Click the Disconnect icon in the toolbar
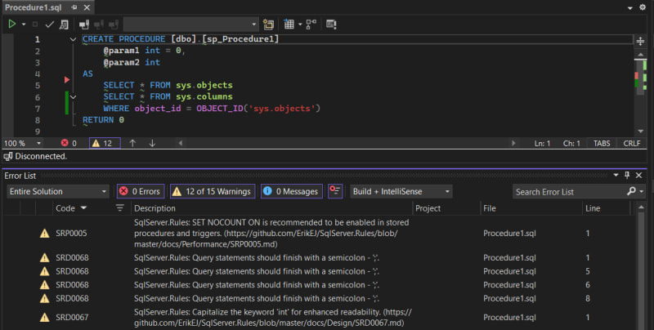This screenshot has width=654, height=330. (x=99, y=25)
